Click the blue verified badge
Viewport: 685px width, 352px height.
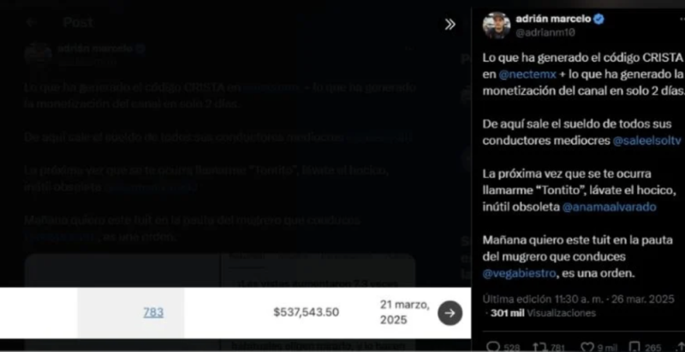(599, 19)
